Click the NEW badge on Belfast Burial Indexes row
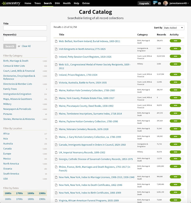Screen dimensions: 191x203 coord(175,41)
